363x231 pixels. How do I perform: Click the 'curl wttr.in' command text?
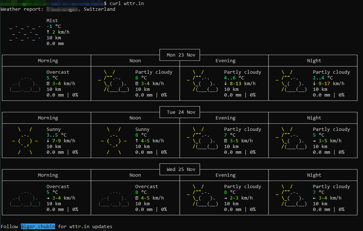(x=127, y=3)
